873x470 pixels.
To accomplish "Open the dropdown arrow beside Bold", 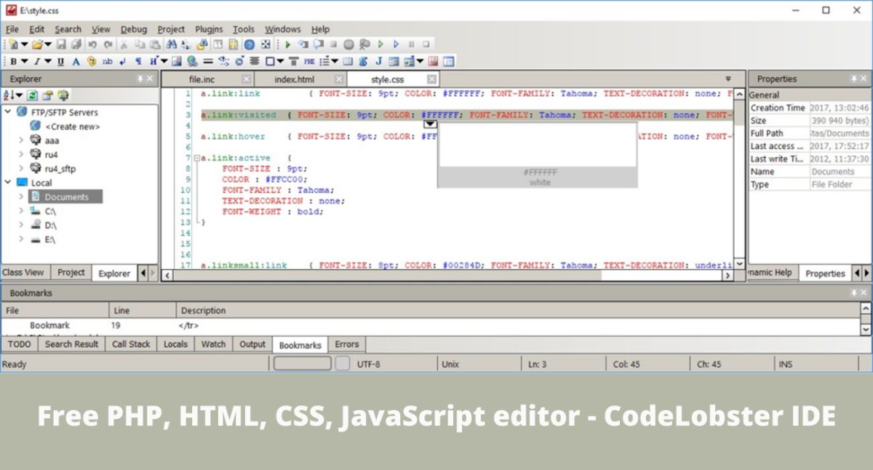I will click(25, 61).
